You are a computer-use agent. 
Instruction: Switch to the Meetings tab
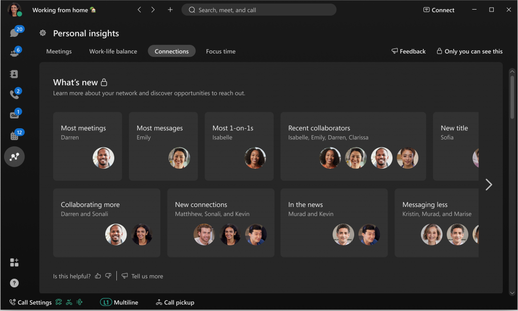[59, 51]
